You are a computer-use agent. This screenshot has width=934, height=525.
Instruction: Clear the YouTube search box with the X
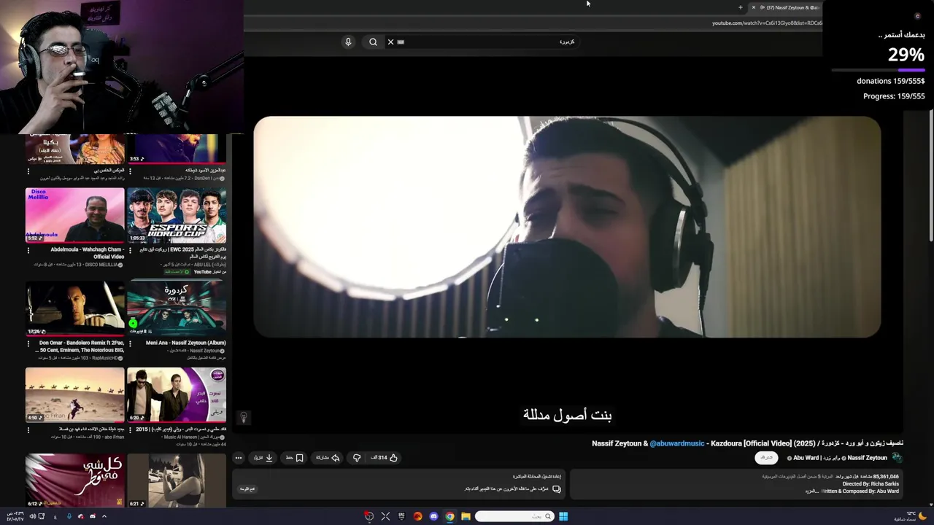point(390,42)
